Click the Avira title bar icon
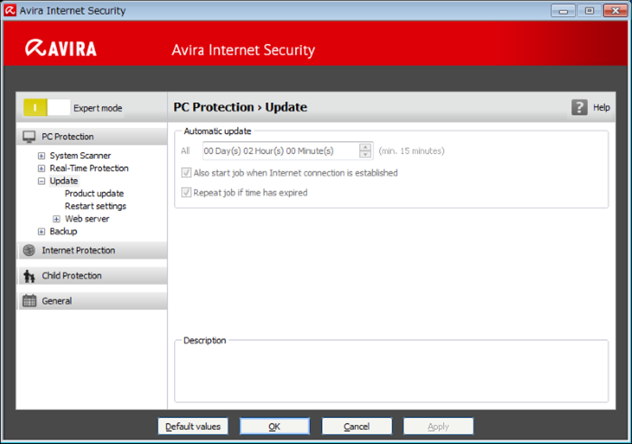This screenshot has height=444, width=632. point(9,11)
